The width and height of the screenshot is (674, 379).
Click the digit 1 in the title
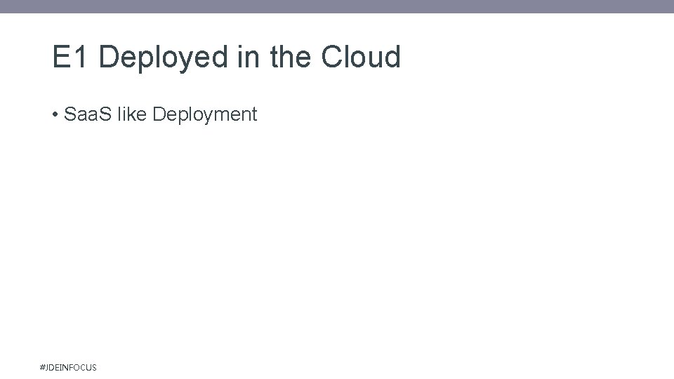80,57
